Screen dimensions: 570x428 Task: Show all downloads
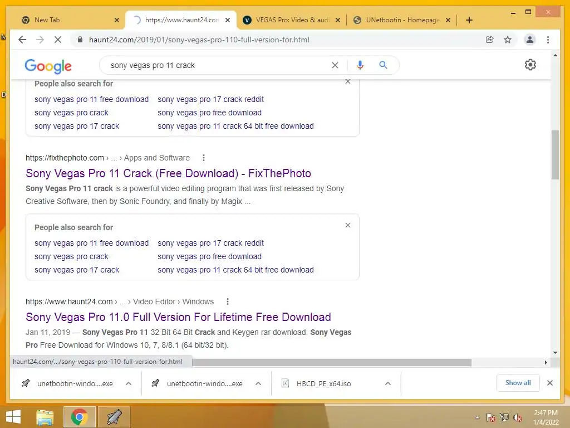(x=518, y=383)
